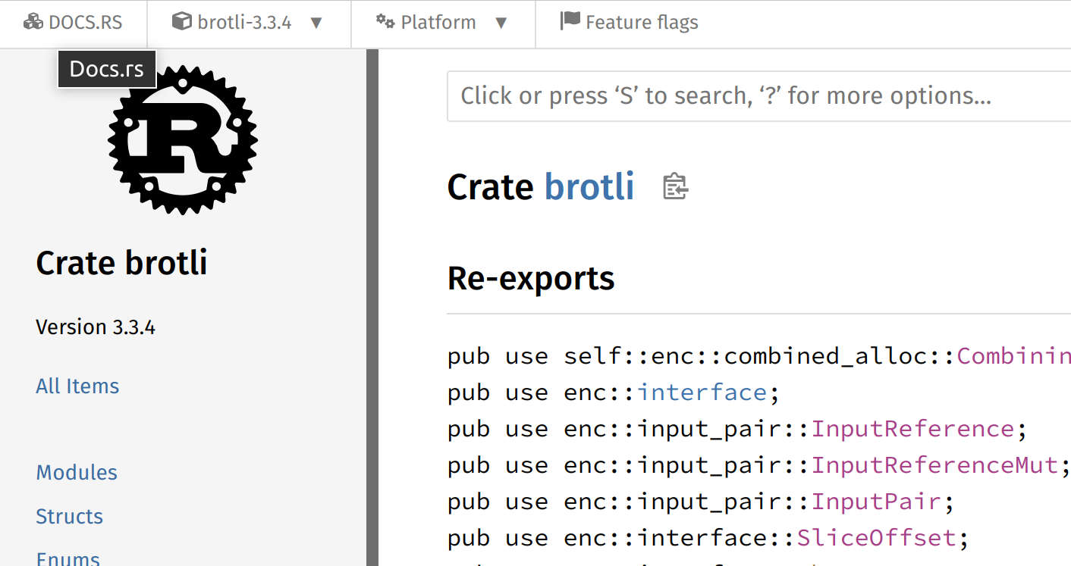This screenshot has height=566, width=1071.
Task: Click the DOCS.RS cubes icon
Action: pyautogui.click(x=33, y=22)
